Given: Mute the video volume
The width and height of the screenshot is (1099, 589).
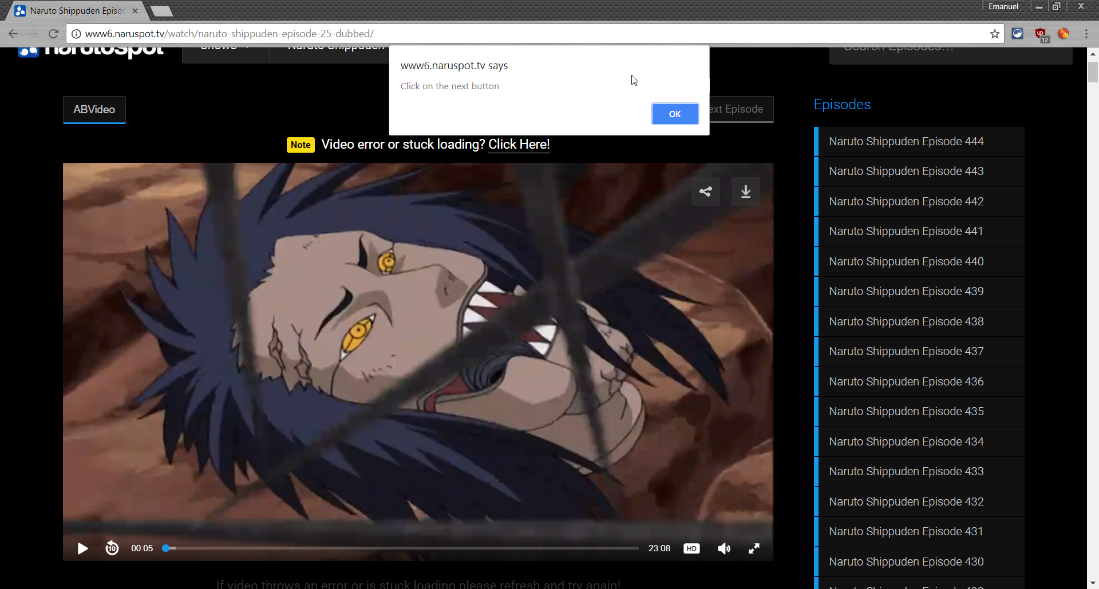Looking at the screenshot, I should point(724,548).
